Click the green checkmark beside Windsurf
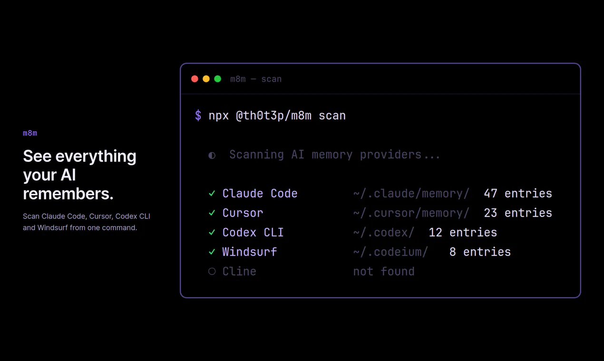 [212, 252]
